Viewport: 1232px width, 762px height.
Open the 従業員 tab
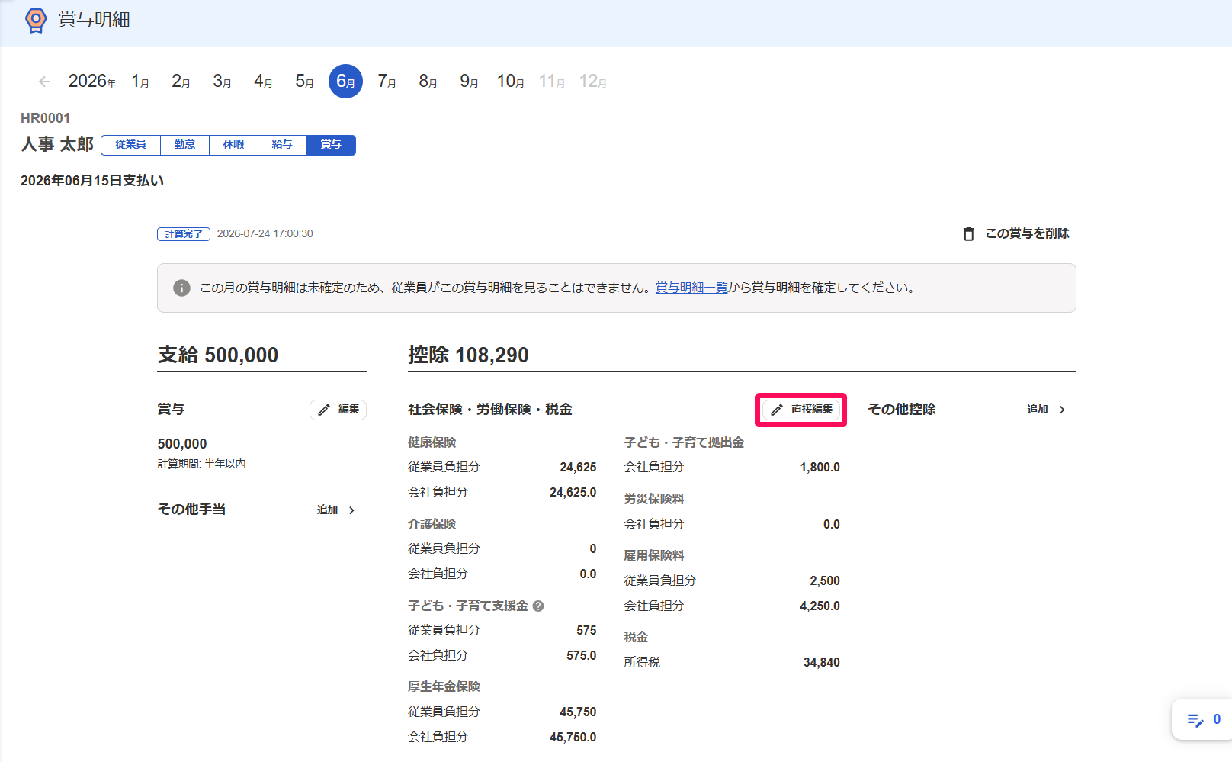(x=130, y=145)
